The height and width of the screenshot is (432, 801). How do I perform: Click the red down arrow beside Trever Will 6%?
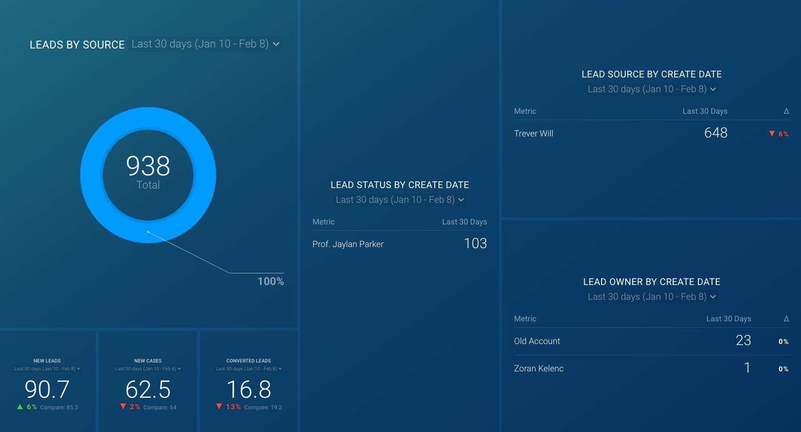coord(772,134)
